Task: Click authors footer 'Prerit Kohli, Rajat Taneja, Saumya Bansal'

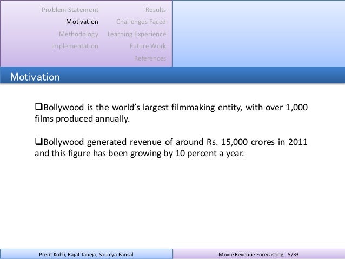Action: (86, 255)
